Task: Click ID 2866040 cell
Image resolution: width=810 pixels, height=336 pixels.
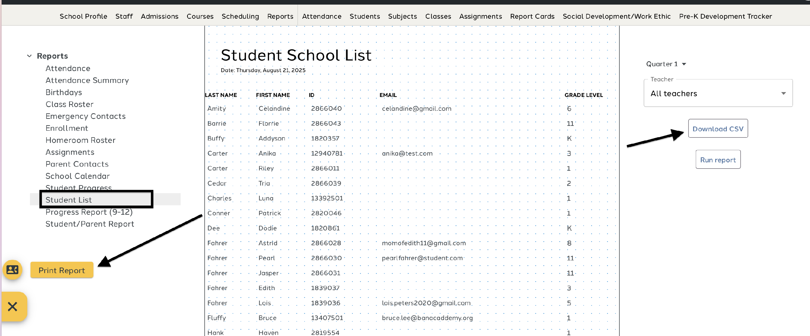Action: point(326,108)
